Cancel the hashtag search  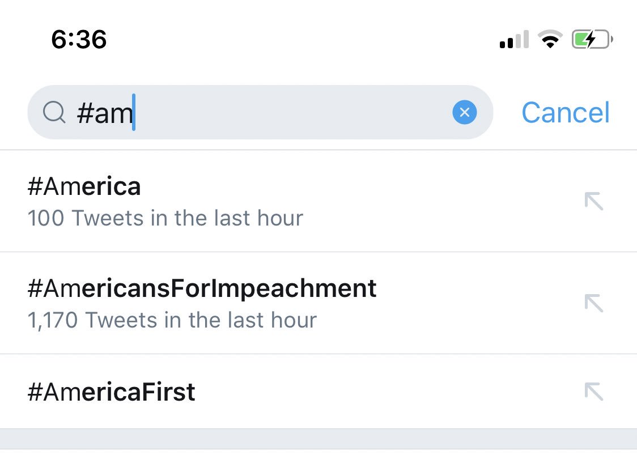[565, 113]
